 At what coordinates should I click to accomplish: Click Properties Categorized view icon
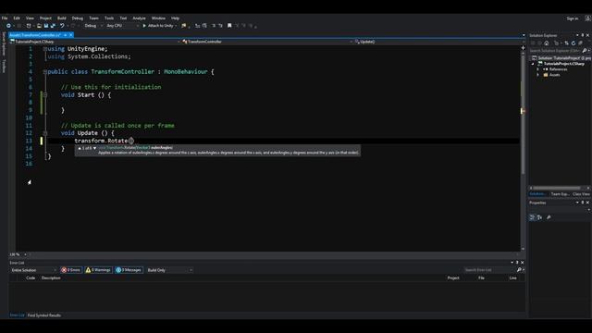[x=532, y=217]
